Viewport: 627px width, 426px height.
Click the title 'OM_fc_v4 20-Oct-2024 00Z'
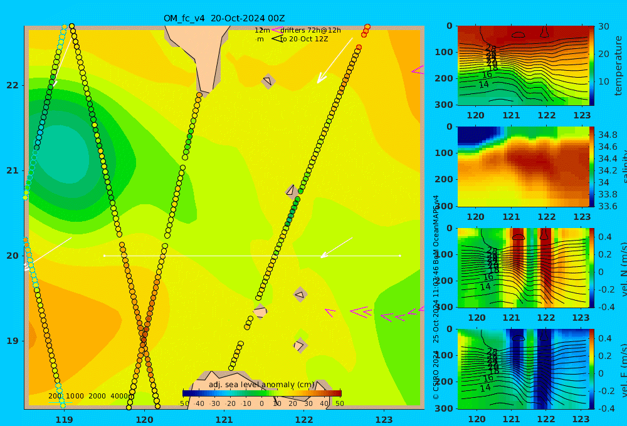[x=224, y=18]
